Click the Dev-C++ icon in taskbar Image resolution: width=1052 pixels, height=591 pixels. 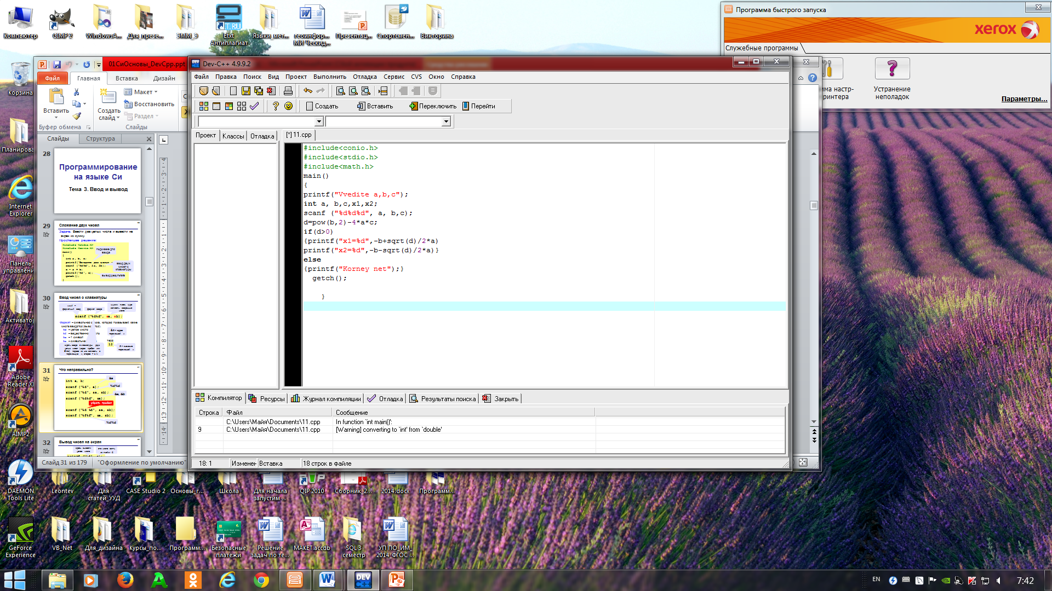(x=363, y=580)
